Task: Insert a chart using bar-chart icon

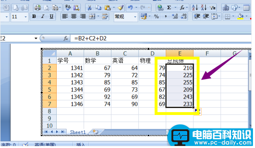Action: [226, 8]
